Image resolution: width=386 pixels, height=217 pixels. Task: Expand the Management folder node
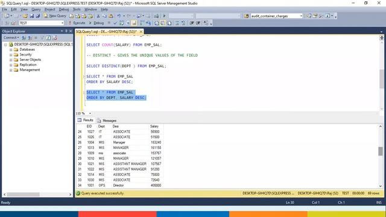click(x=11, y=70)
